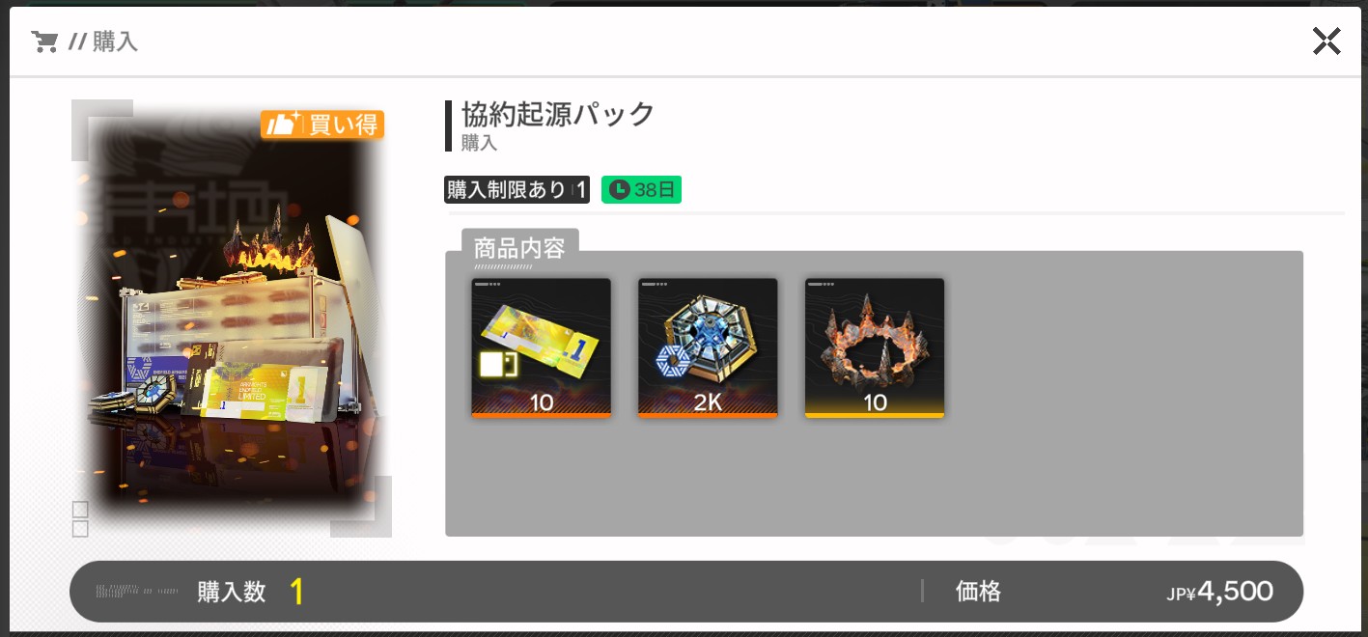Click the JP¥4,500 price to purchase
This screenshot has height=637, width=1368.
coord(1219,592)
